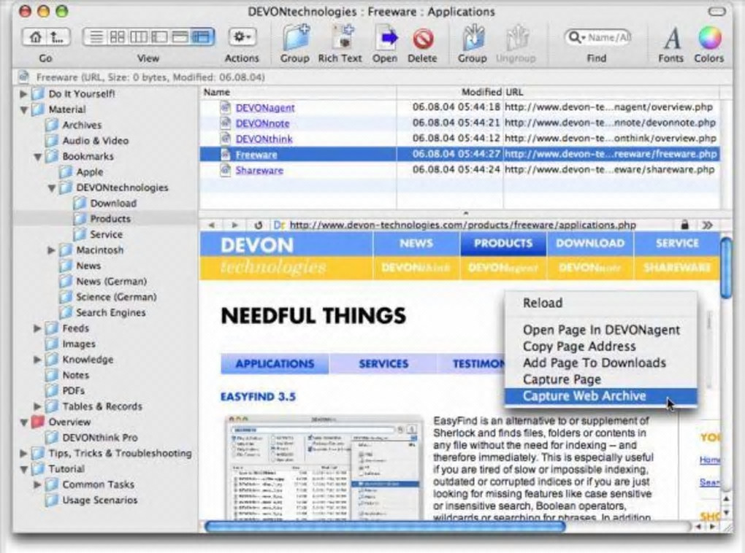Choose Capture Web Archive
The image size is (745, 553).
coord(601,396)
